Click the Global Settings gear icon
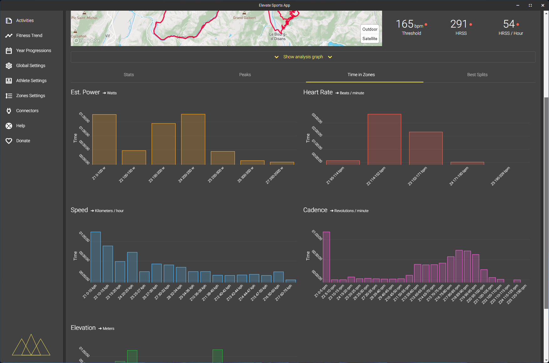The image size is (549, 363). (x=9, y=66)
